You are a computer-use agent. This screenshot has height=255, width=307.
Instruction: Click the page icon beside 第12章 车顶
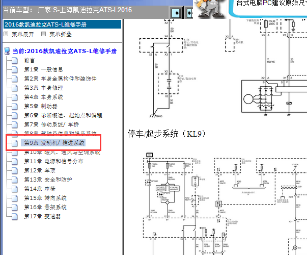[x=14, y=171]
